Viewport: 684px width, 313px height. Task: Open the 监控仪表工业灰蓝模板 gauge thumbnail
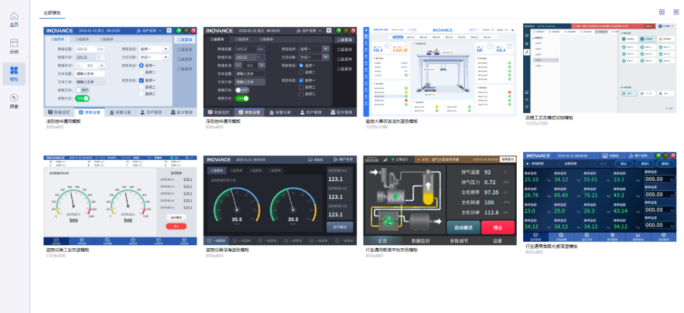pos(120,200)
